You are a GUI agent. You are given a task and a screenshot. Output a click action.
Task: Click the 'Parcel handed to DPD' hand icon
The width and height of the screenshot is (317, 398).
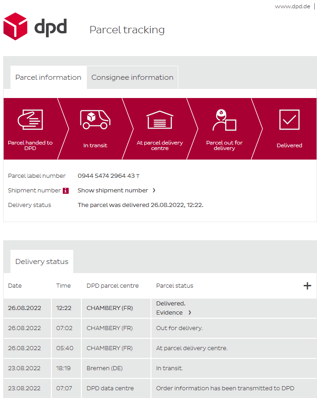[x=30, y=119]
